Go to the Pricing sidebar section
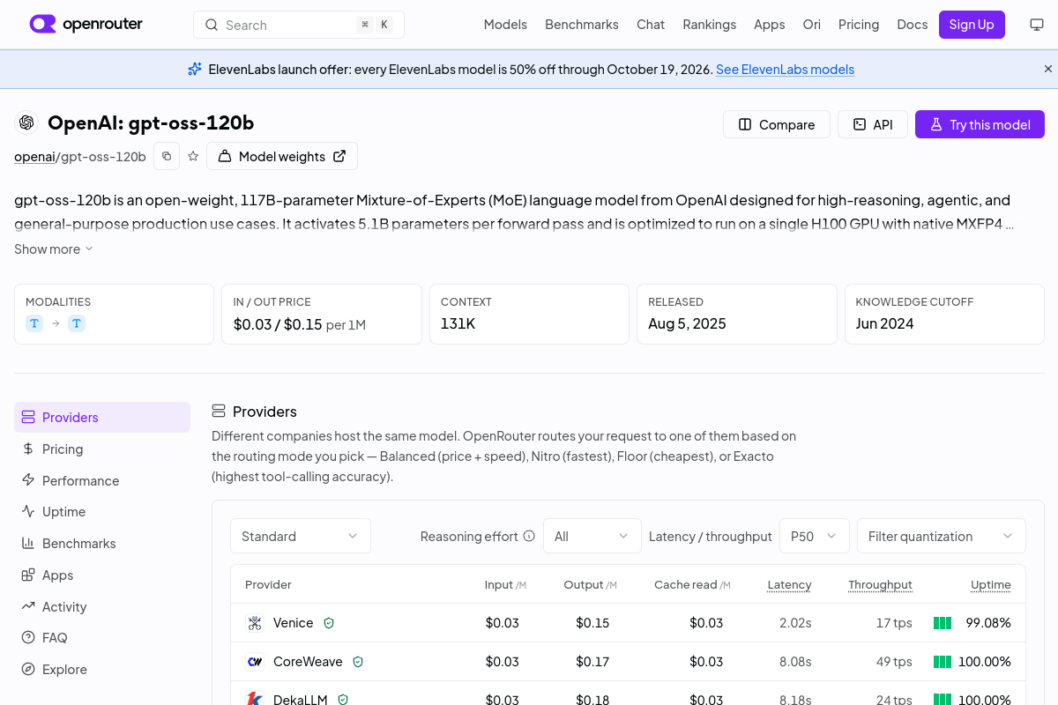The width and height of the screenshot is (1058, 705). [102, 449]
